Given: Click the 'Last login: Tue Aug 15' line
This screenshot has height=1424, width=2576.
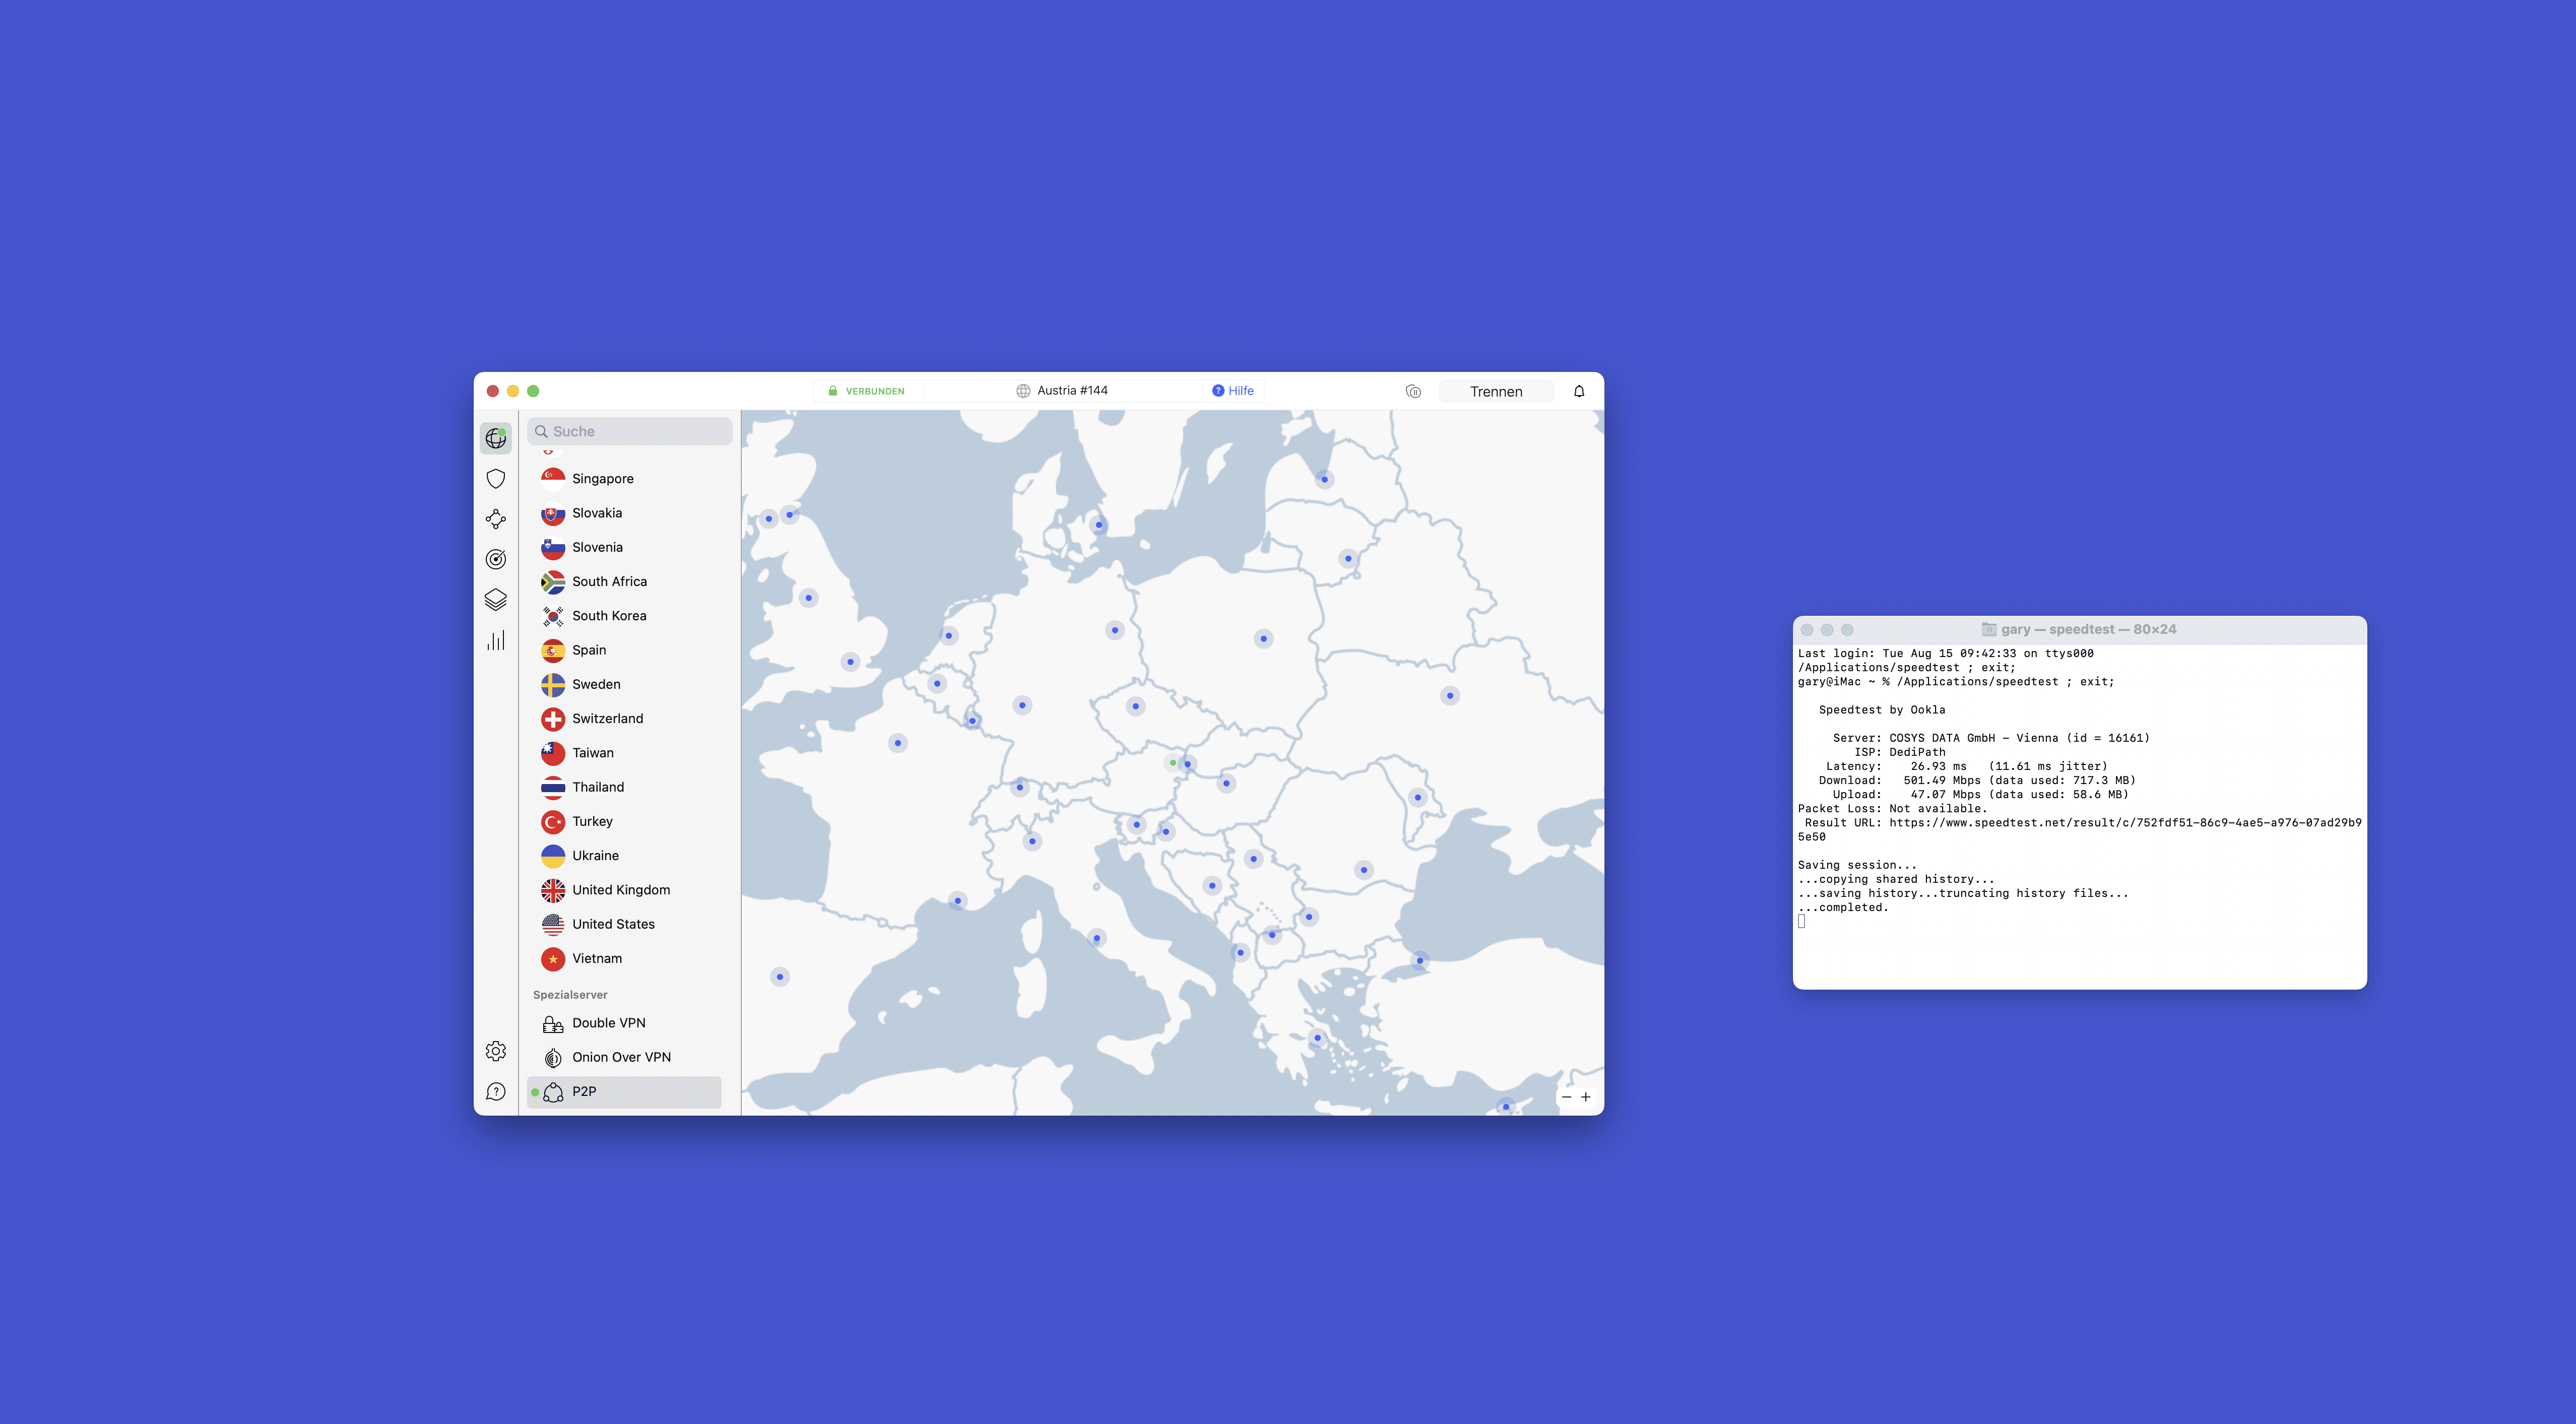Looking at the screenshot, I should coord(1945,654).
